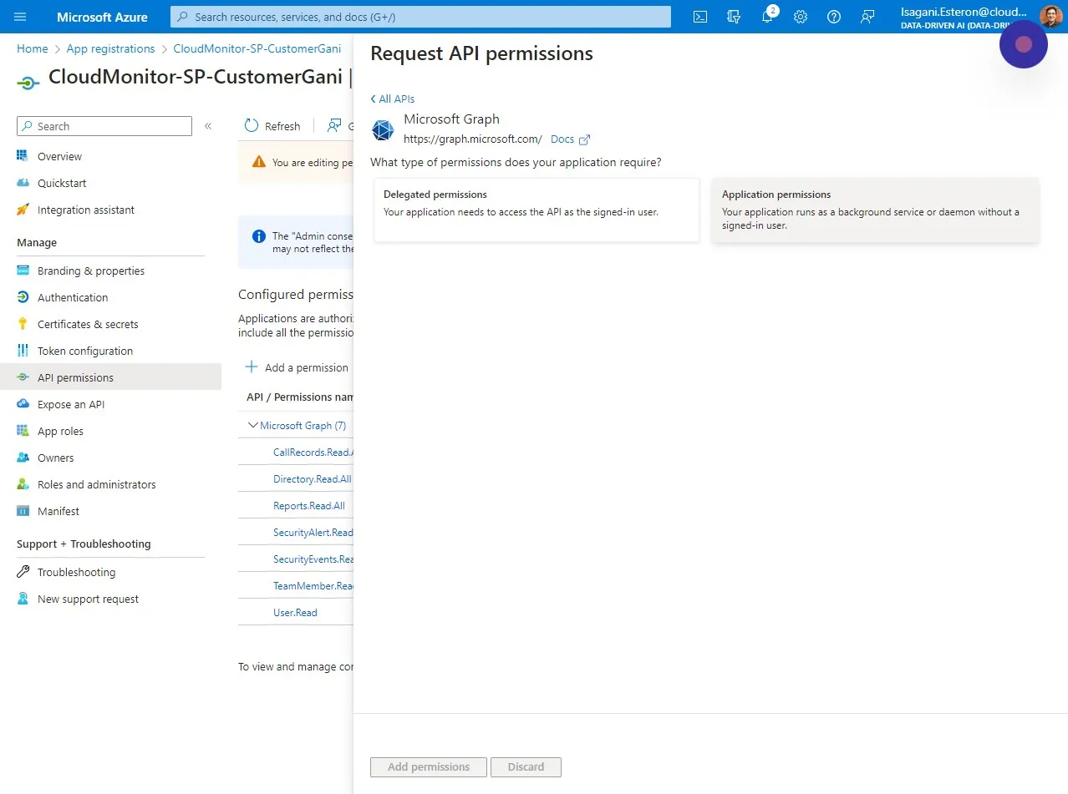
Task: Open the portal hamburger menu
Action: pos(20,17)
